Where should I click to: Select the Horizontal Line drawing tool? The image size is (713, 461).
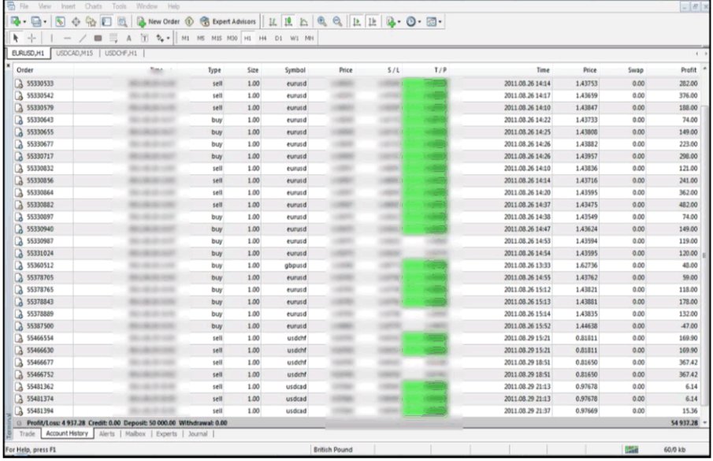[x=67, y=38]
